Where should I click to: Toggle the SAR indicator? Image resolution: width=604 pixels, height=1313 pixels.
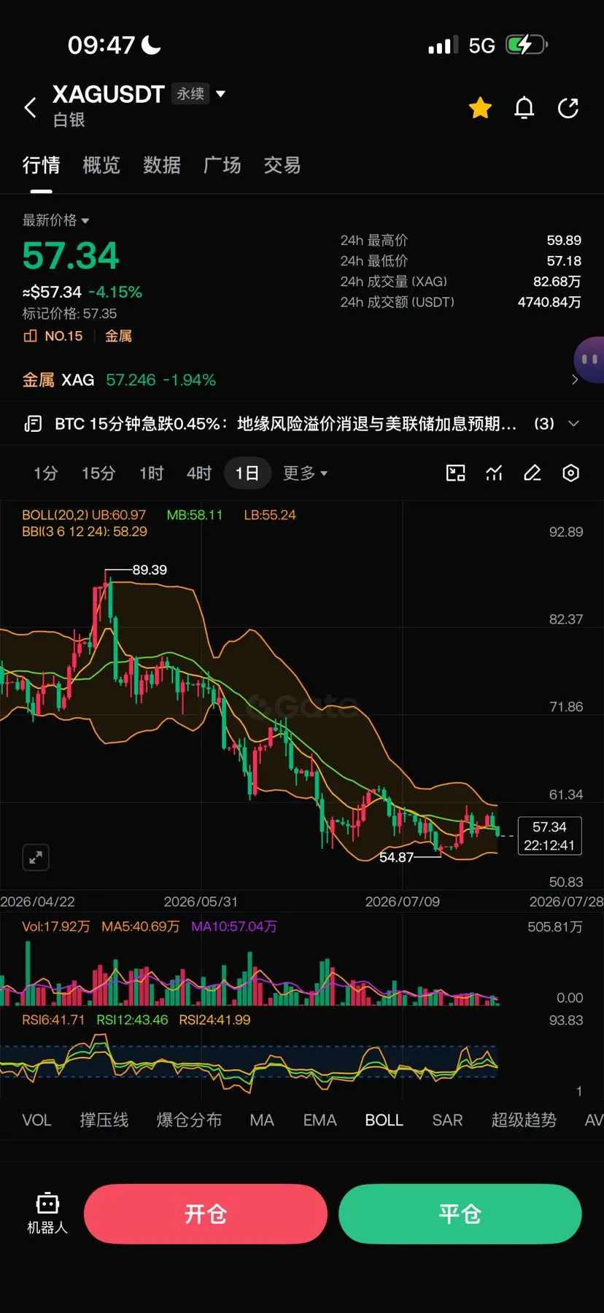(447, 1120)
